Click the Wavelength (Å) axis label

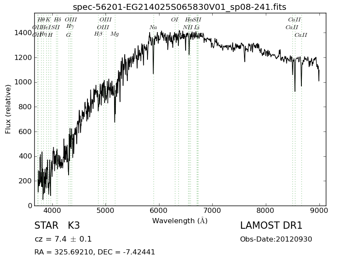coord(180,221)
